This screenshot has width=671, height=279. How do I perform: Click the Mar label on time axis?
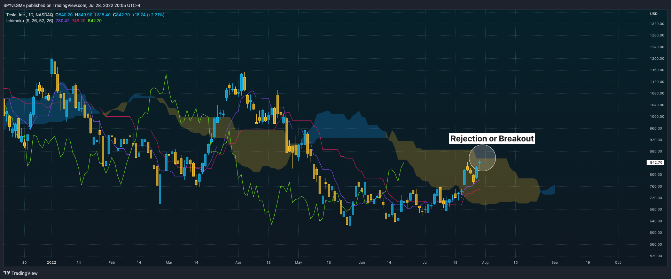pyautogui.click(x=169, y=263)
